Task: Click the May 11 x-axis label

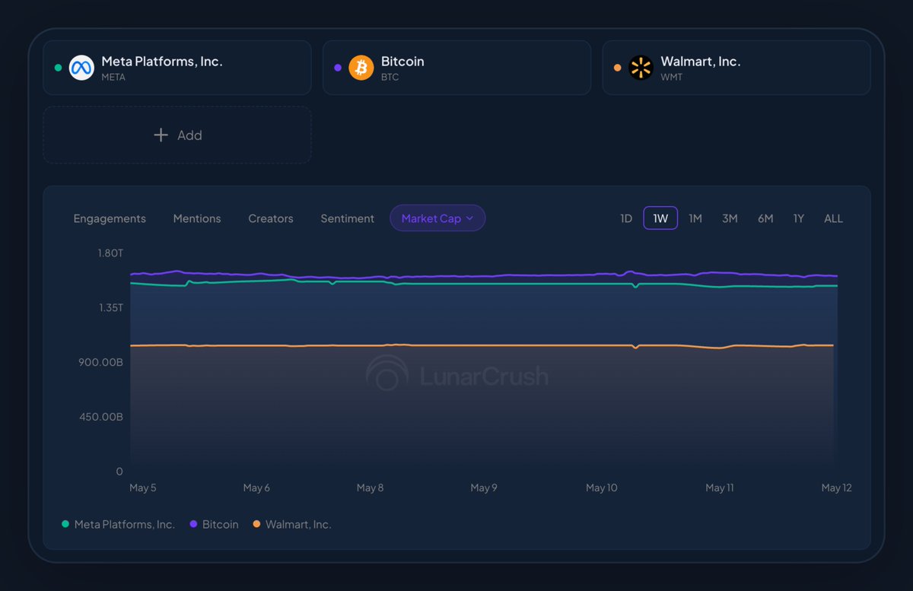Action: (x=720, y=488)
